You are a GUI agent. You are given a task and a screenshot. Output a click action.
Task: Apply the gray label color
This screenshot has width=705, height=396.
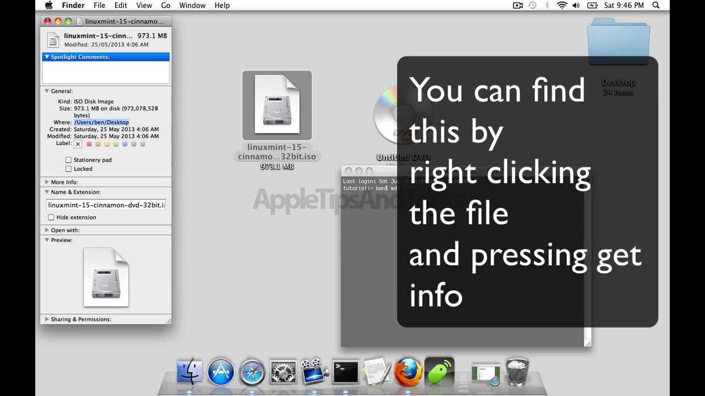(143, 144)
